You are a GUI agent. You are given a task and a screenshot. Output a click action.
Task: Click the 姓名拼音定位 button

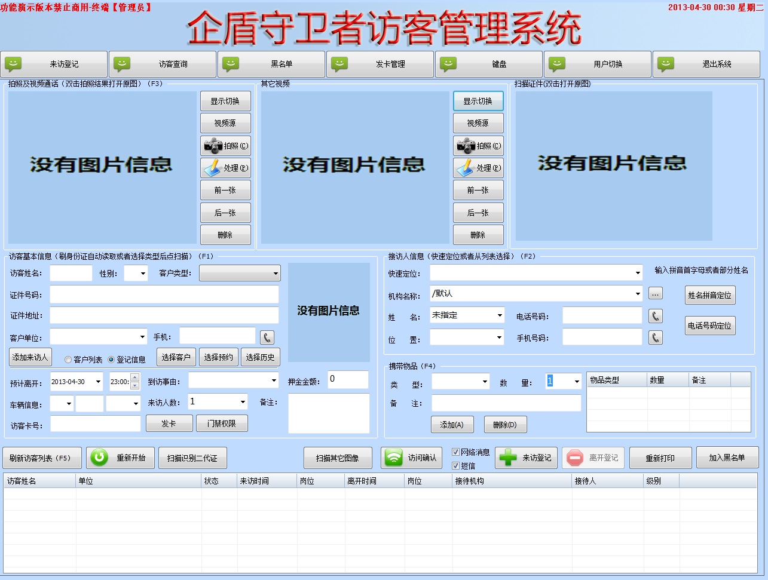click(710, 295)
